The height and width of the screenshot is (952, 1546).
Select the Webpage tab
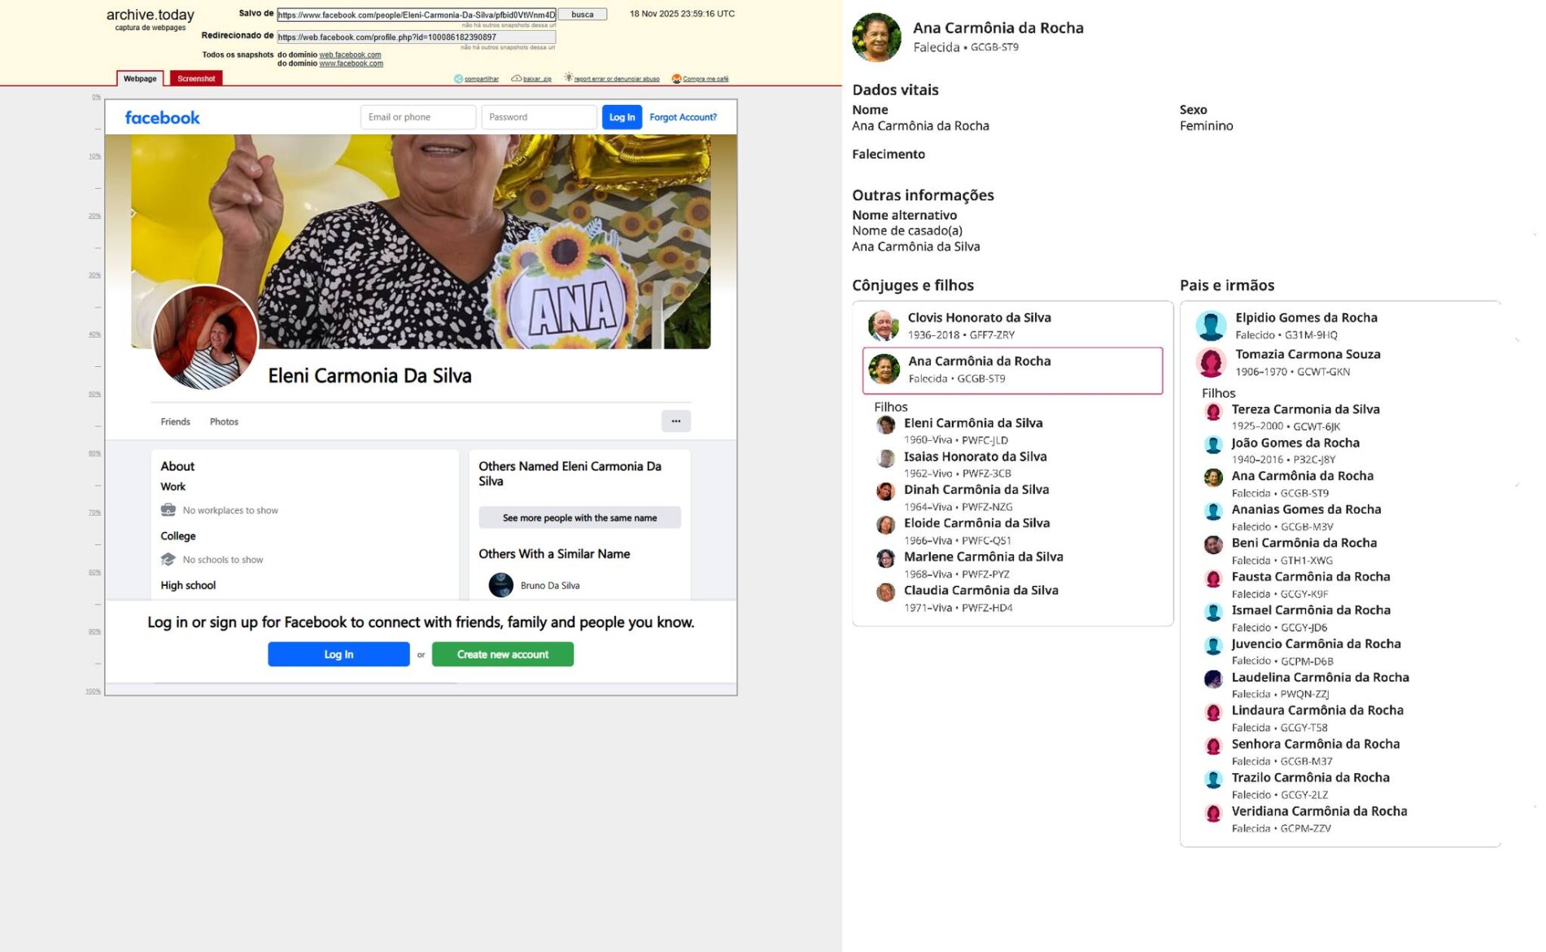pyautogui.click(x=140, y=79)
